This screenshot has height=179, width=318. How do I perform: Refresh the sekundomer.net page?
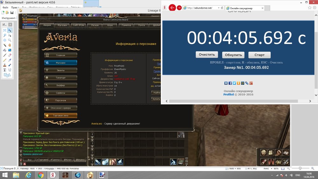click(222, 8)
